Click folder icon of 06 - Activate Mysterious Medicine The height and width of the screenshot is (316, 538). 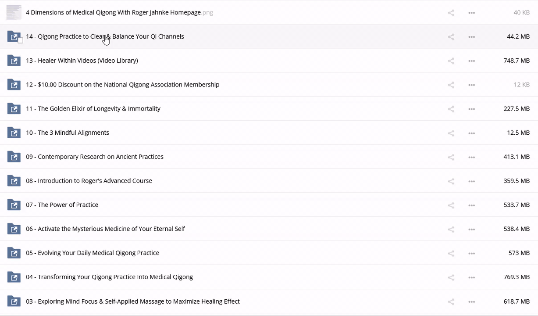(x=14, y=229)
